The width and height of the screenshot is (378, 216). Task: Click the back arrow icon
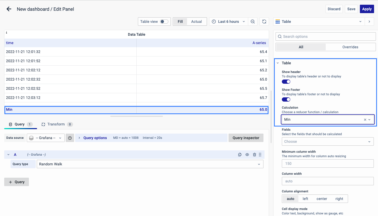9,9
